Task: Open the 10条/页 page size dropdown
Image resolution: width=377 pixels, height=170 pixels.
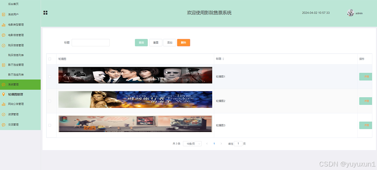Action: pyautogui.click(x=192, y=144)
